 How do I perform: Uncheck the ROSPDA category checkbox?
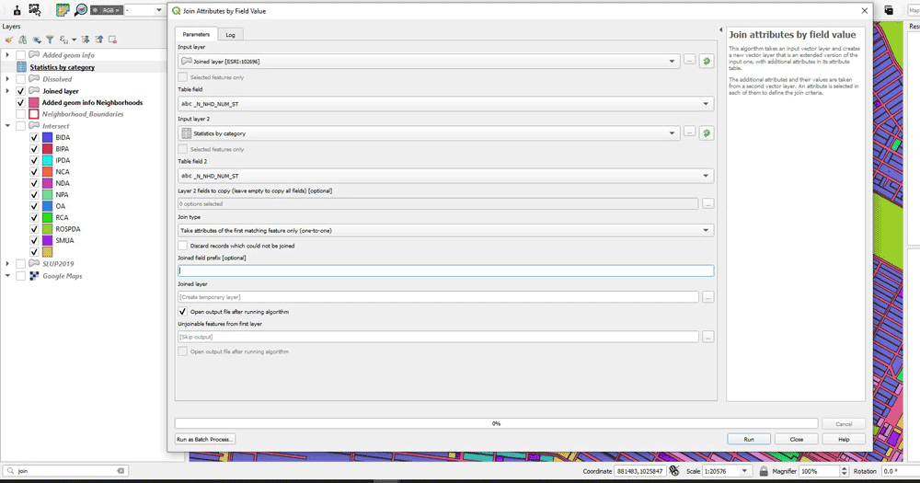pyautogui.click(x=34, y=229)
